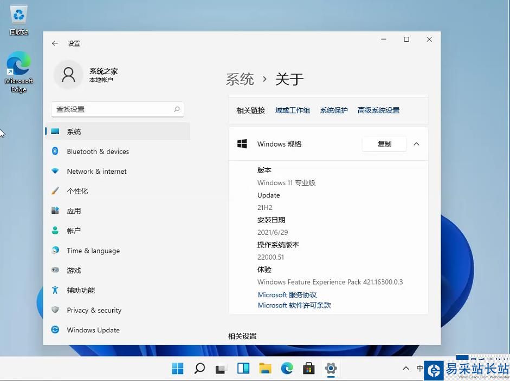
Task: Click the Bluetooth icon in sidebar
Action: click(x=55, y=151)
